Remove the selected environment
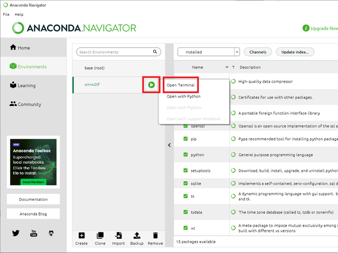Screen dimensions: 338x253 point(155,239)
